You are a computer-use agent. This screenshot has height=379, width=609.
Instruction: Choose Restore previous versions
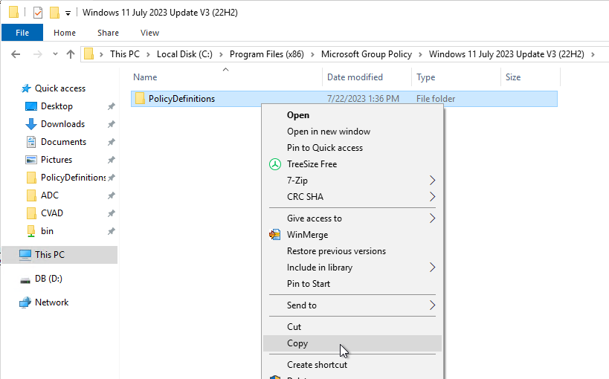click(352, 251)
